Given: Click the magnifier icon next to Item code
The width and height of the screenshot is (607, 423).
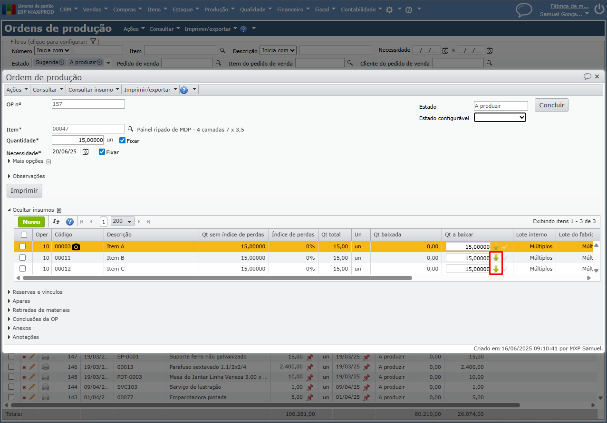Looking at the screenshot, I should click(131, 129).
